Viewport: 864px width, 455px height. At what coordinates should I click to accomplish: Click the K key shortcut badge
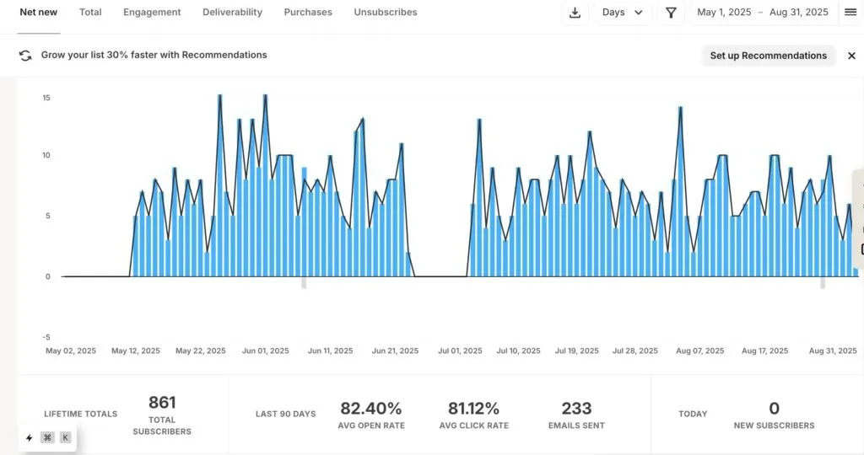[65, 437]
